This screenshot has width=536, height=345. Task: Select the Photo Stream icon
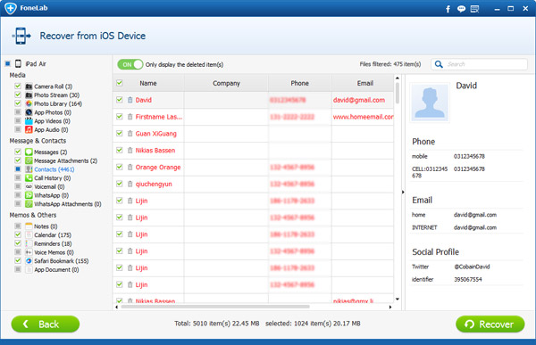click(29, 94)
